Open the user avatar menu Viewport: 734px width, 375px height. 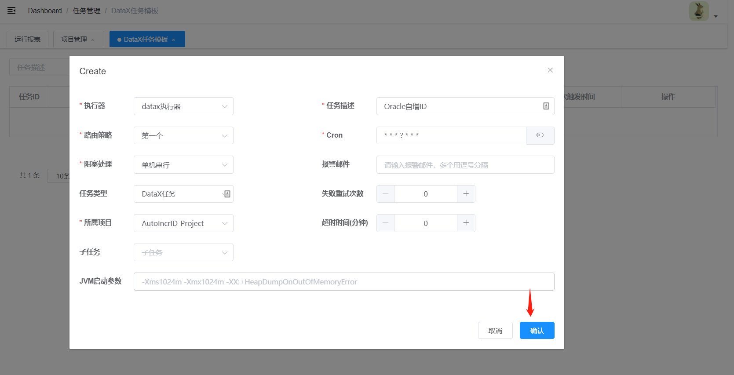click(x=699, y=11)
